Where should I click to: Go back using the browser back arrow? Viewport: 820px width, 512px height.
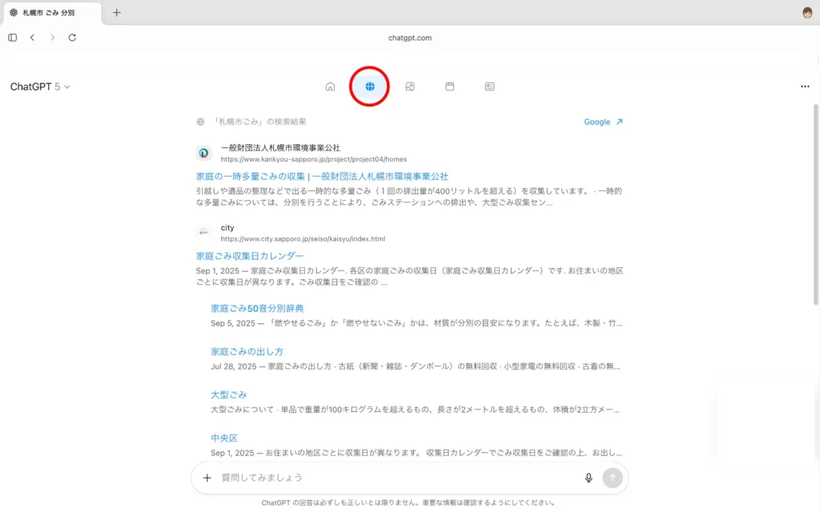(32, 37)
